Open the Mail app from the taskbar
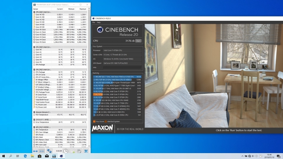 tap(47, 156)
